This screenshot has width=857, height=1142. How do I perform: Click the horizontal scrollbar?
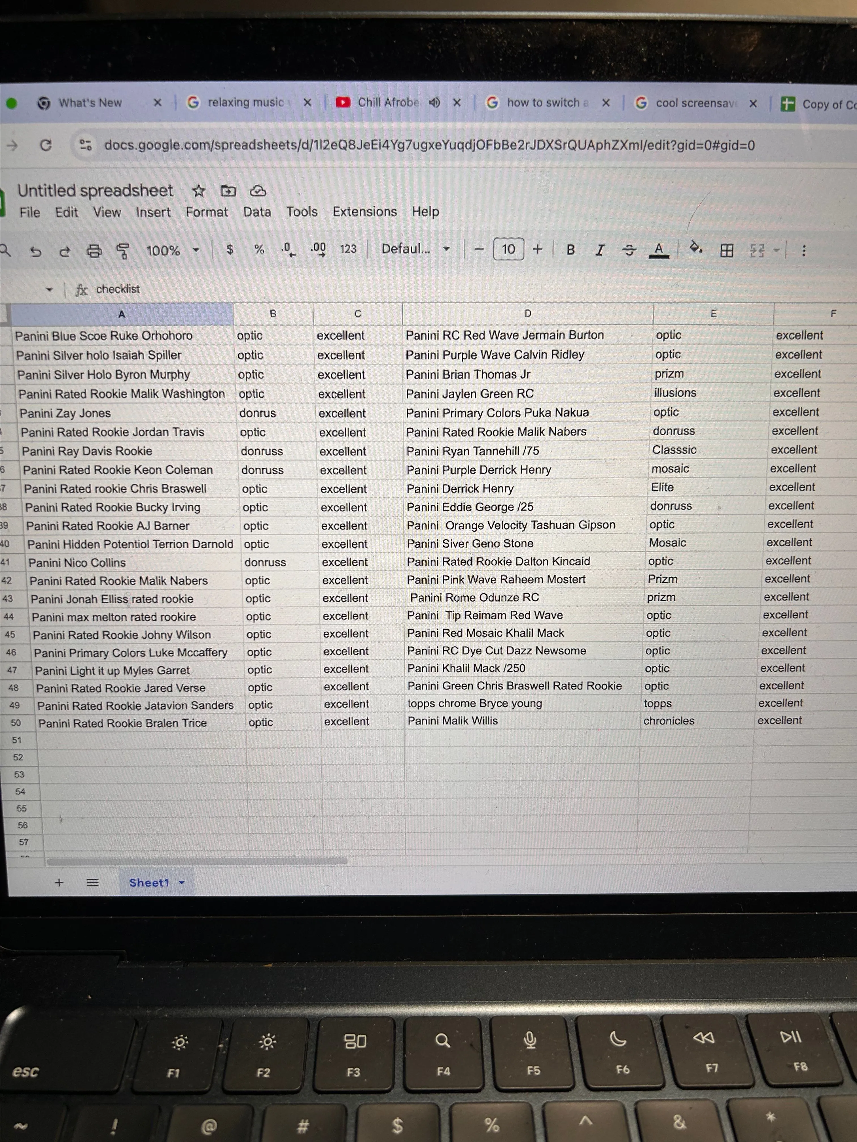coord(197,861)
